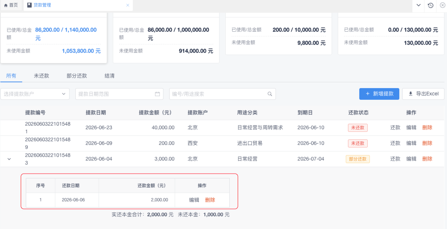
Task: Click the search magnifier icon
Action: [x=270, y=94]
